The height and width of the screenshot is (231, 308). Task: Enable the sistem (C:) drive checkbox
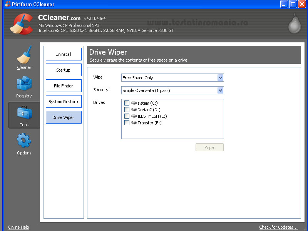pyautogui.click(x=127, y=103)
